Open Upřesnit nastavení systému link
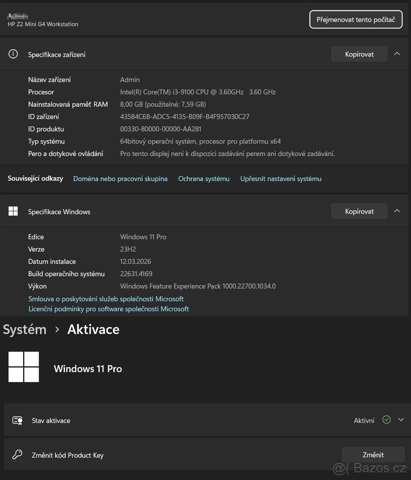This screenshot has height=480, width=411. point(281,179)
